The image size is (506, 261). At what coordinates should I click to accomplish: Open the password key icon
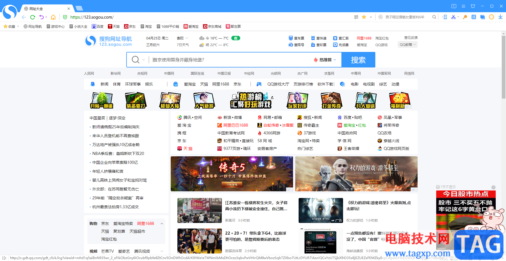(465, 17)
